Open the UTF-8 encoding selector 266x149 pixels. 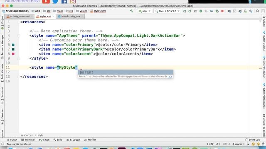pyautogui.click(x=227, y=144)
